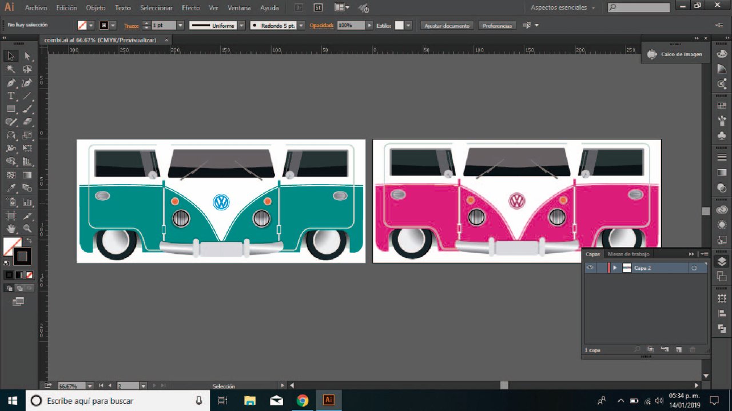Switch to Mesas de trabajo tab
The image size is (732, 411).
pos(628,254)
